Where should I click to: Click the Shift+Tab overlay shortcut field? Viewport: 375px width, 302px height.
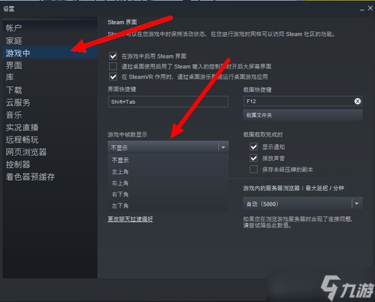tap(168, 101)
